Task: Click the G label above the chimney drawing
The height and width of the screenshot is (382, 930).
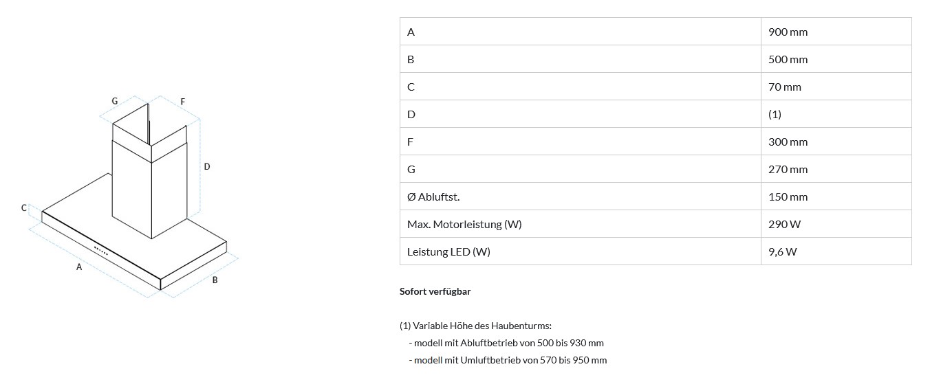Action: pyautogui.click(x=115, y=101)
